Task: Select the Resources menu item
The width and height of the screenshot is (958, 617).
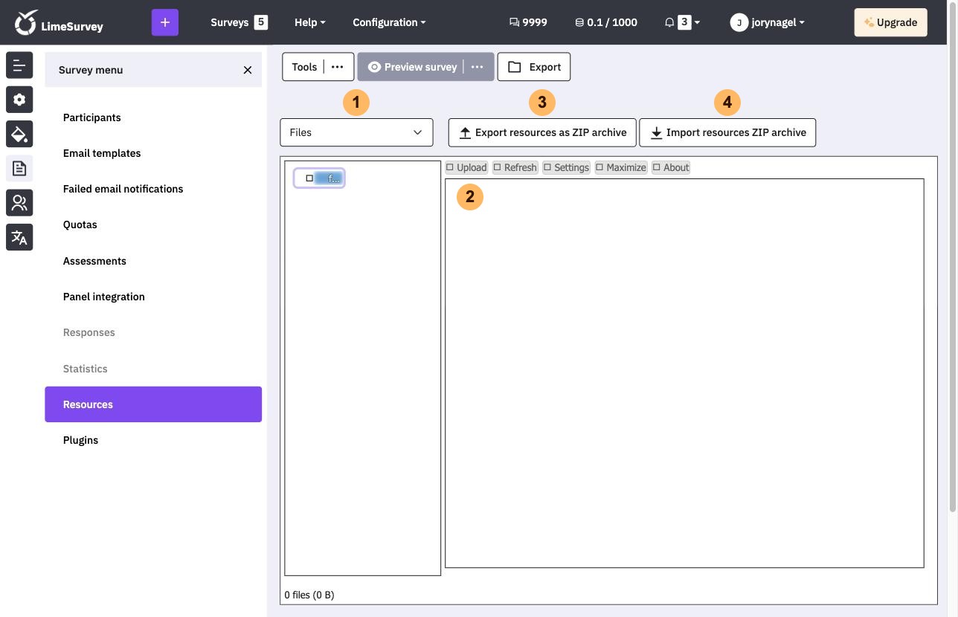Action: [153, 404]
